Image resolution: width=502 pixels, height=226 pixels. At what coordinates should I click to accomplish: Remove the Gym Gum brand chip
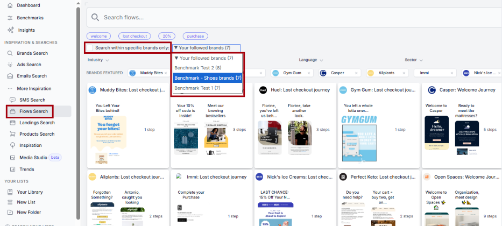click(309, 73)
